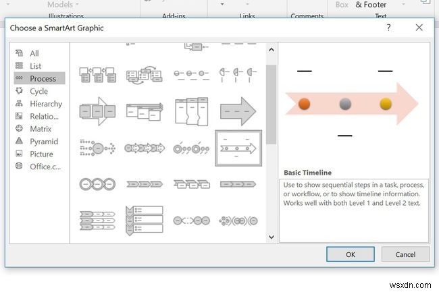
Task: Pick the Closed Chevron Process bar layout
Action: 238,184
